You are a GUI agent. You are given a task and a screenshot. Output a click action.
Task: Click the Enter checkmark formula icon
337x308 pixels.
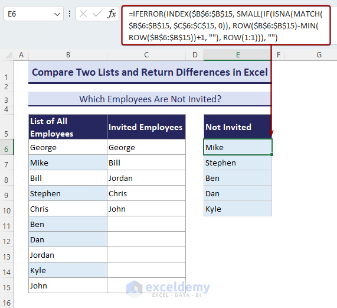[97, 14]
